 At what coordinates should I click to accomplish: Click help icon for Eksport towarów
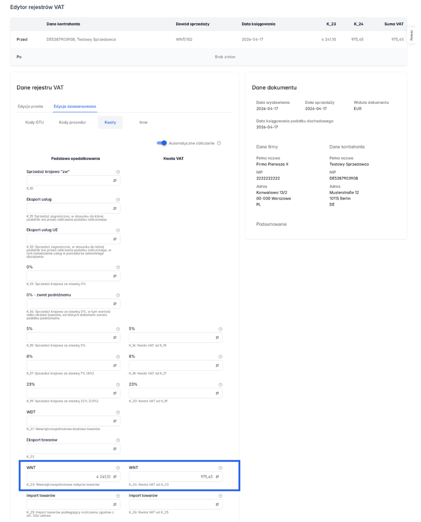pos(118,440)
